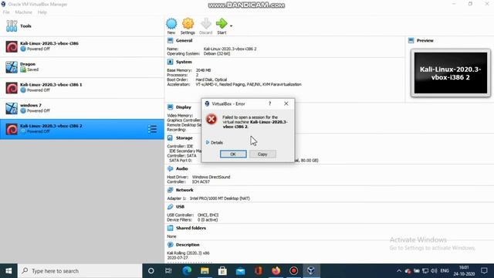Open the Settings gear in the toolbar
This screenshot has height=278, width=494.
tap(188, 24)
